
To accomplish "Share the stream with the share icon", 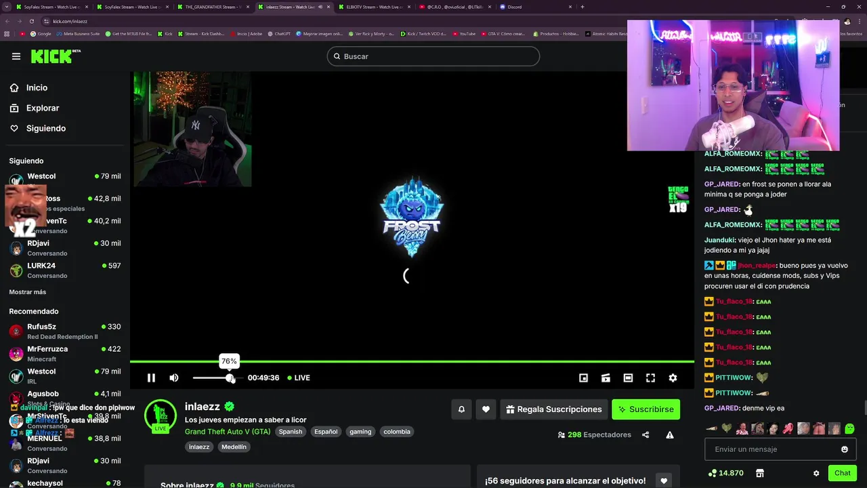I will pyautogui.click(x=646, y=435).
